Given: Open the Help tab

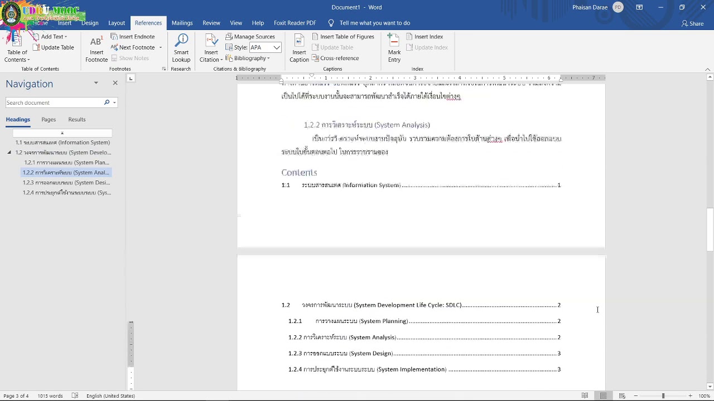Looking at the screenshot, I should pyautogui.click(x=258, y=23).
